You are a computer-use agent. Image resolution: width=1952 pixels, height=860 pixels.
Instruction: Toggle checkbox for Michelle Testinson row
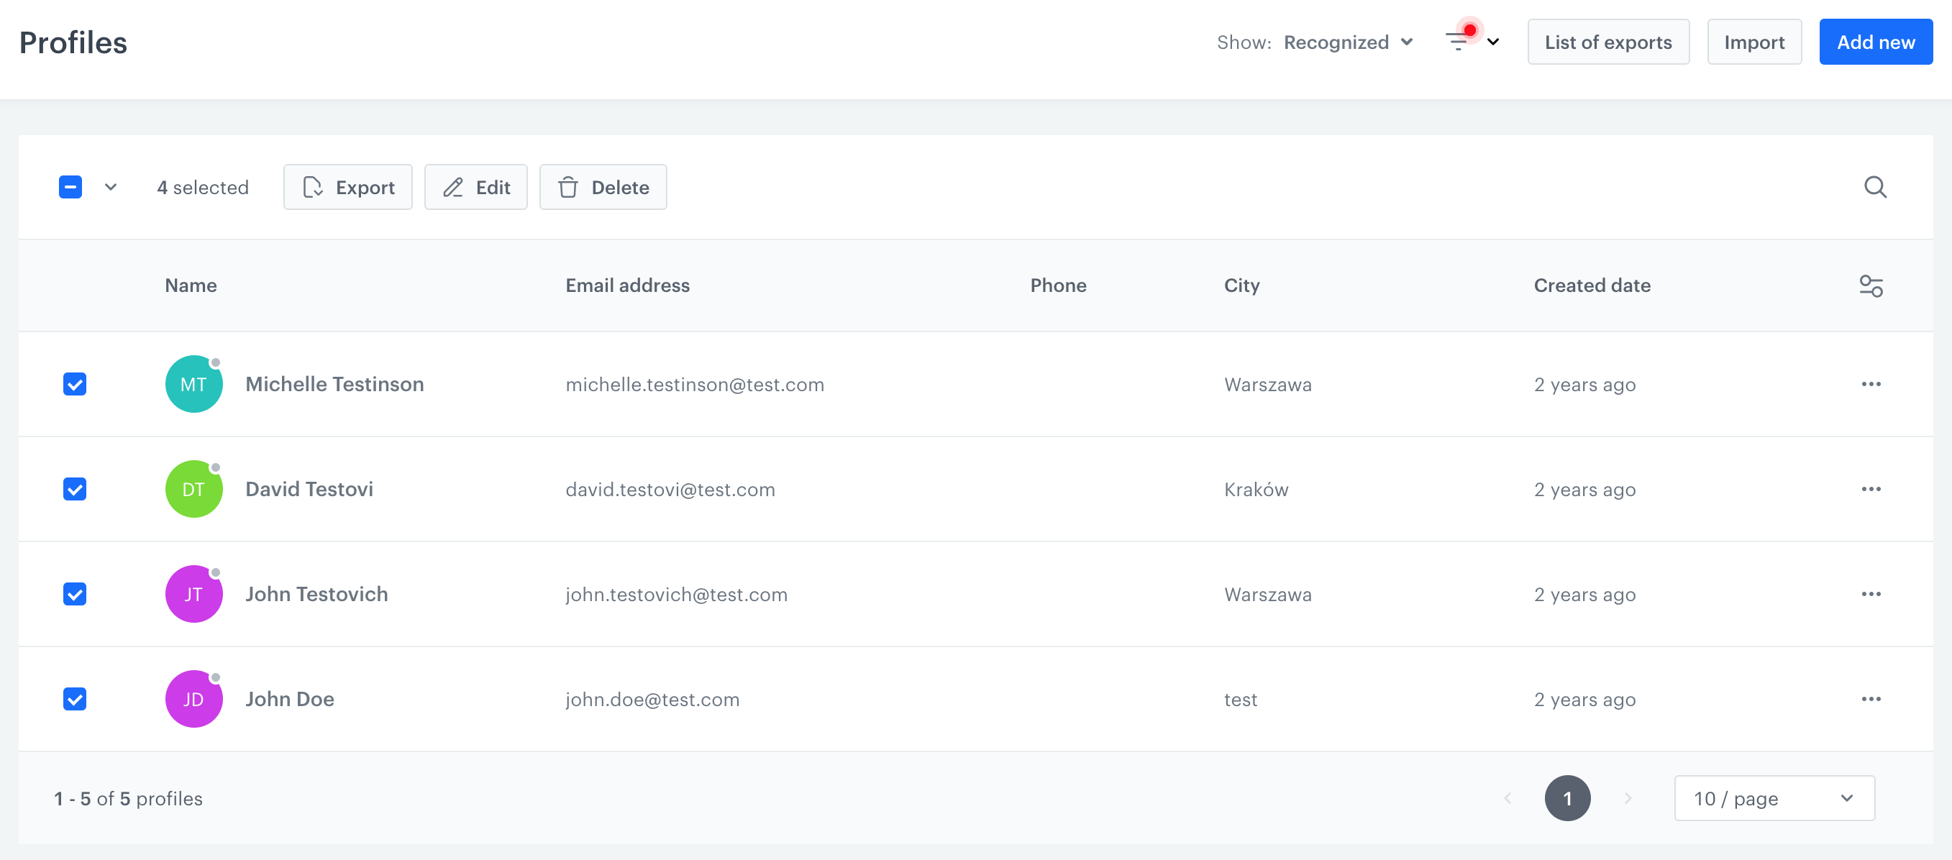pyautogui.click(x=76, y=383)
